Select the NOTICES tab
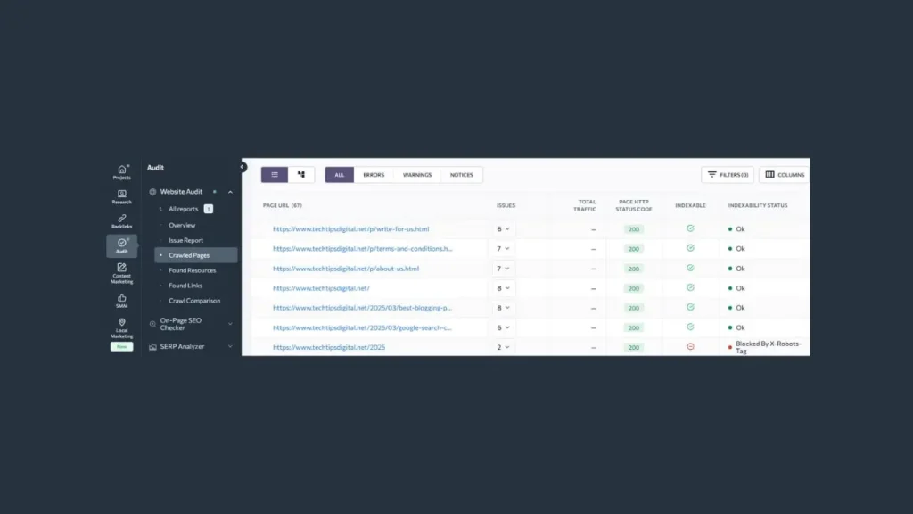Image resolution: width=913 pixels, height=514 pixels. point(462,175)
